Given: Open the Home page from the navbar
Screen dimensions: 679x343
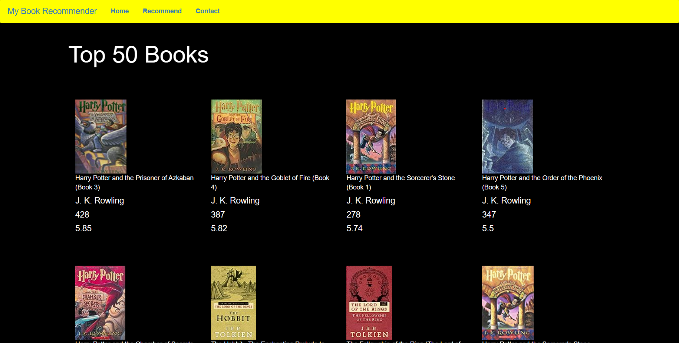Looking at the screenshot, I should point(119,11).
